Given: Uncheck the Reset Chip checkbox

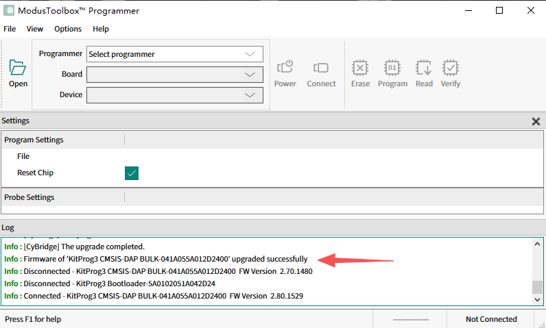Looking at the screenshot, I should tap(132, 173).
